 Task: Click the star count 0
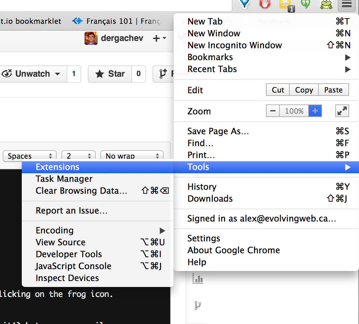click(x=139, y=74)
